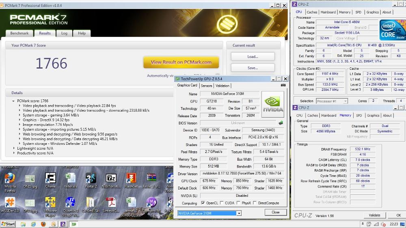The image size is (406, 228).
Task: Switch to PCMark Help tab
Action: tap(82, 33)
